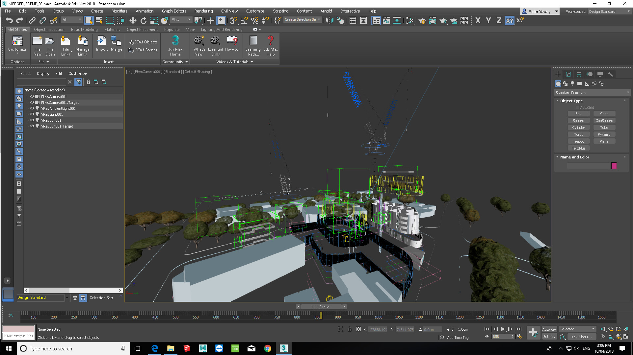Viewport: 633px width, 355px height.
Task: Open the Modify panel tab icon
Action: click(568, 74)
